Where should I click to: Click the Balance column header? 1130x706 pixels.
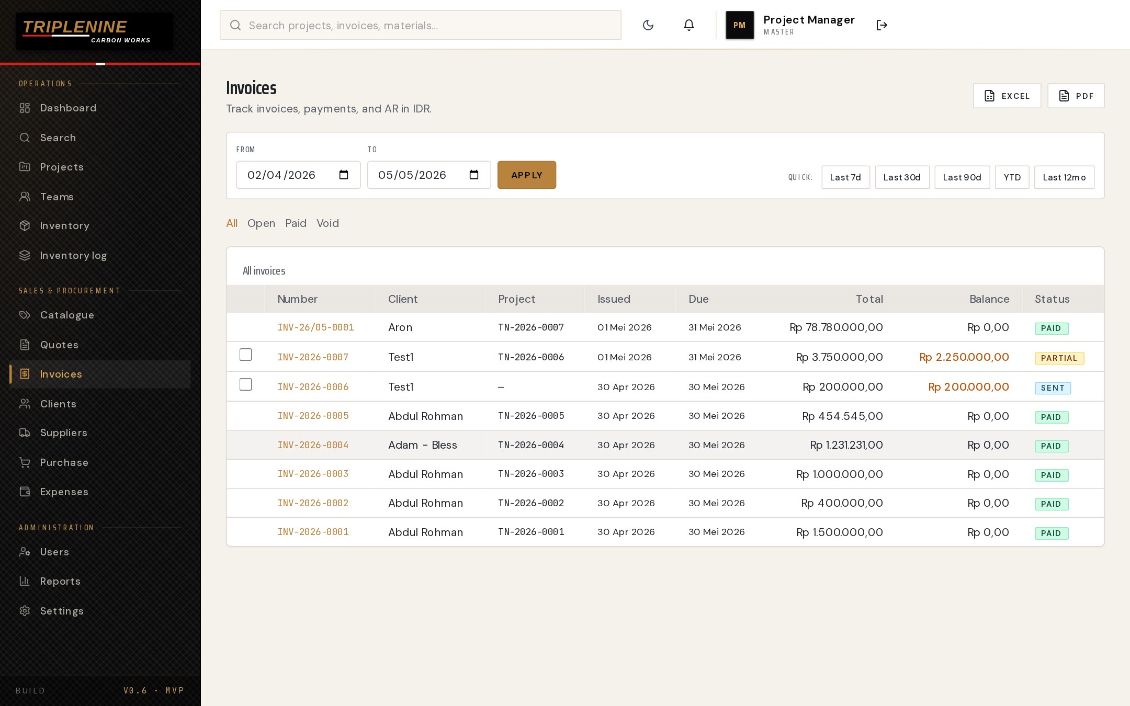tap(989, 299)
